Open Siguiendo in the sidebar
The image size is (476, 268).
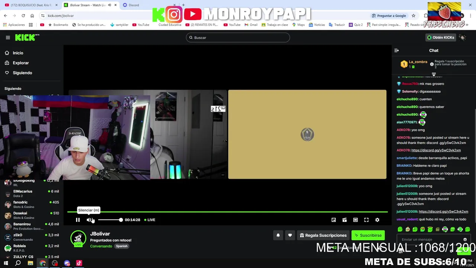22,73
